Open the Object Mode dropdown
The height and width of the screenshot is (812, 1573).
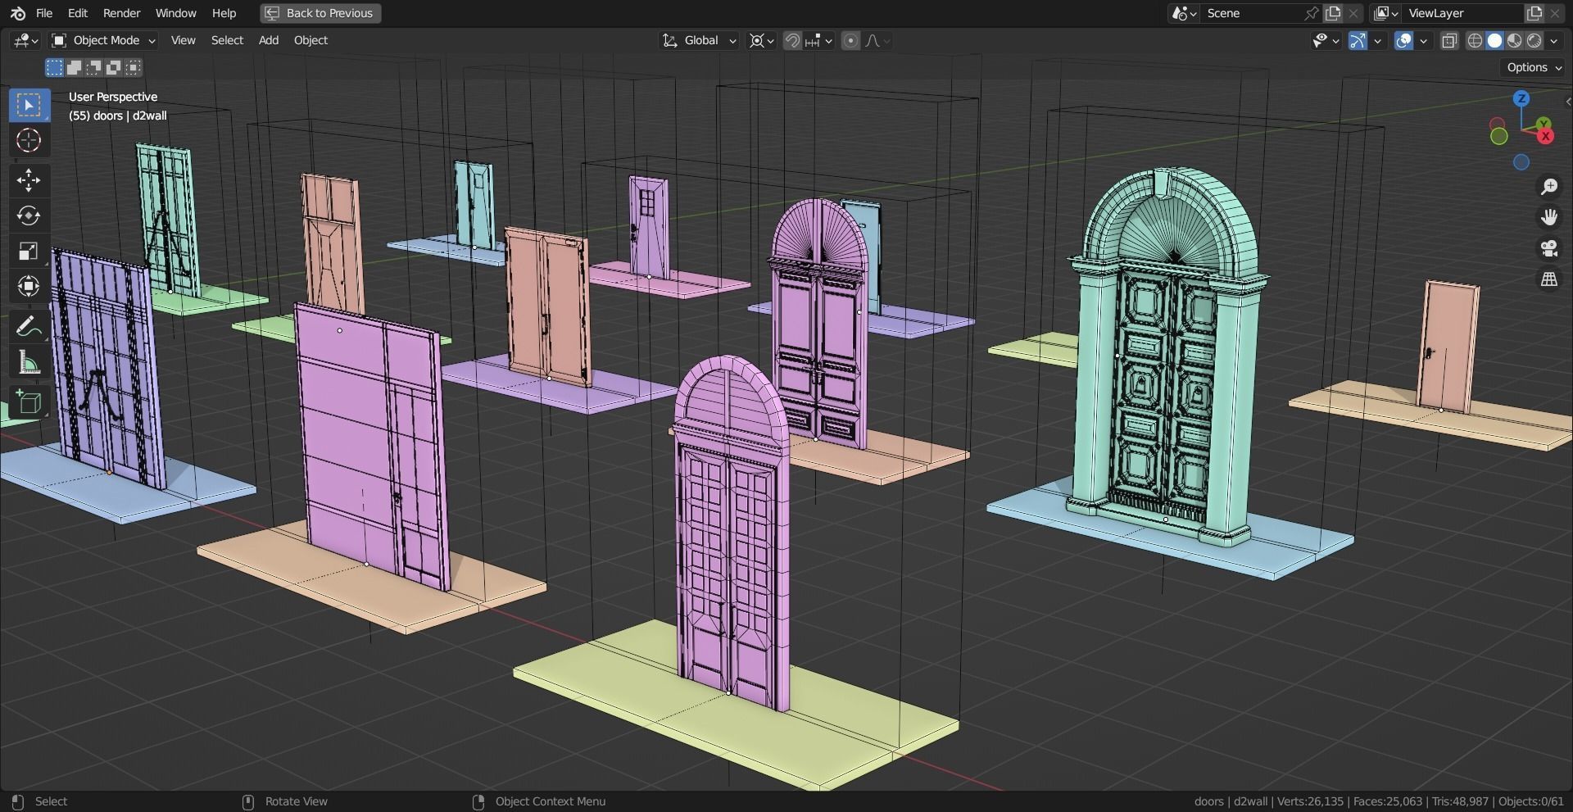coord(102,40)
